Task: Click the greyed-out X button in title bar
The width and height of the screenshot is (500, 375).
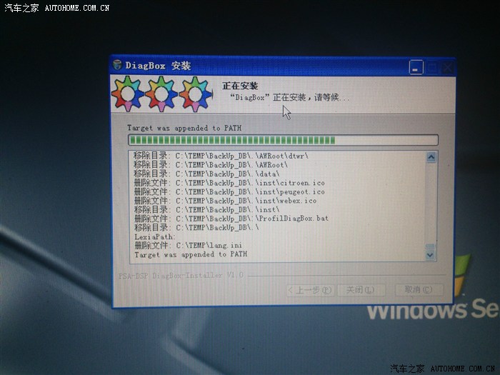Action: 447,69
